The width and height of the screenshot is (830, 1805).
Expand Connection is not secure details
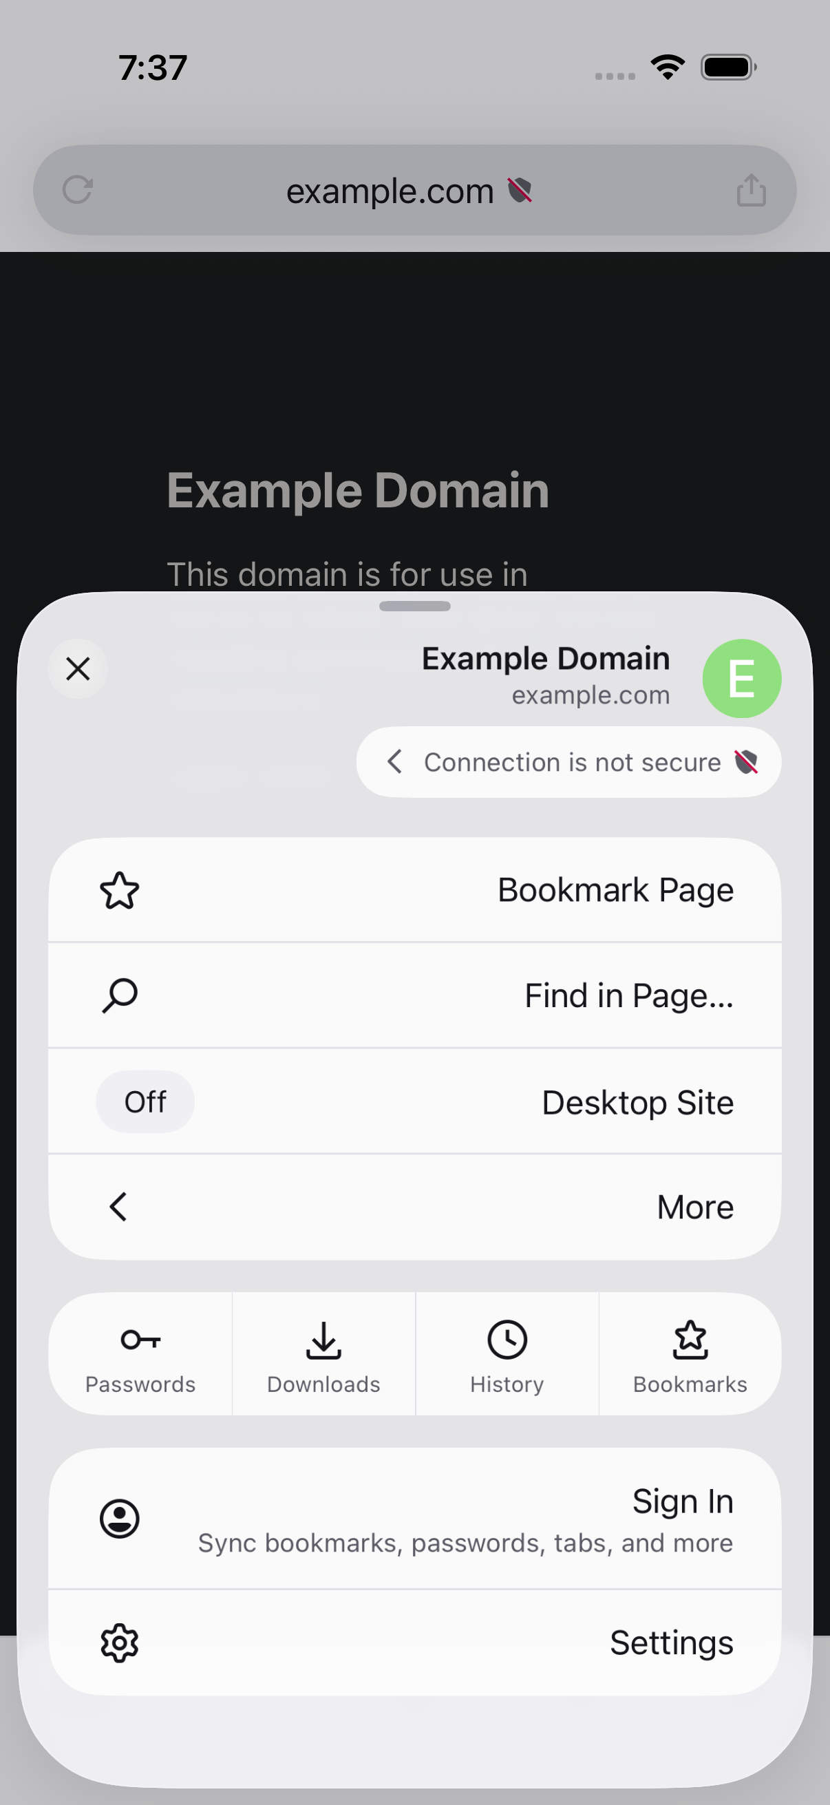click(568, 761)
